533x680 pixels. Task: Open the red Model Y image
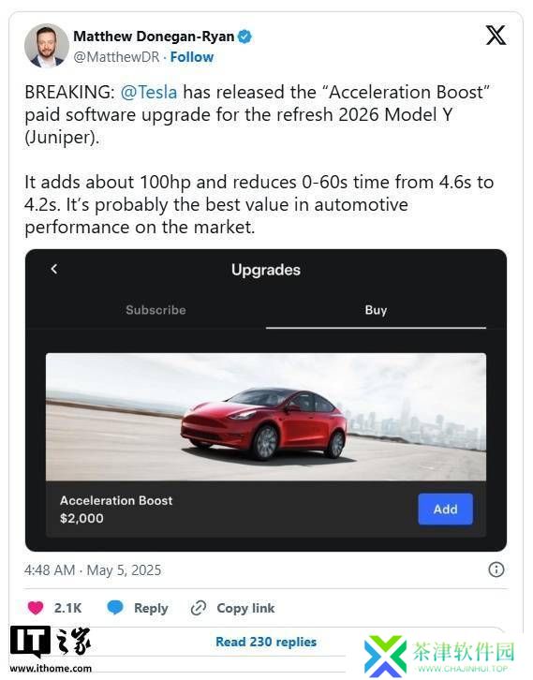coord(266,417)
